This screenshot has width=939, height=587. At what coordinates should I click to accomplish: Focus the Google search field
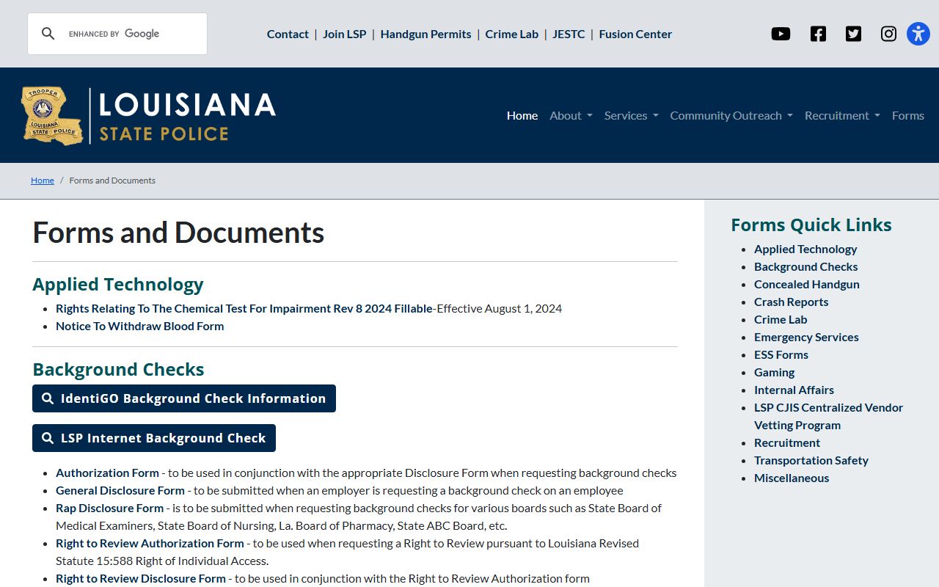coord(132,34)
